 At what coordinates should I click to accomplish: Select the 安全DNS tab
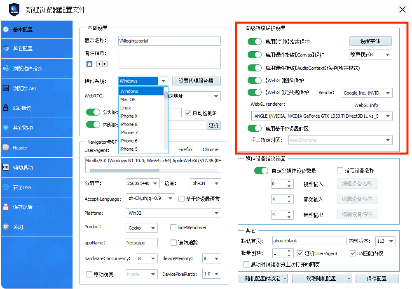(37, 187)
